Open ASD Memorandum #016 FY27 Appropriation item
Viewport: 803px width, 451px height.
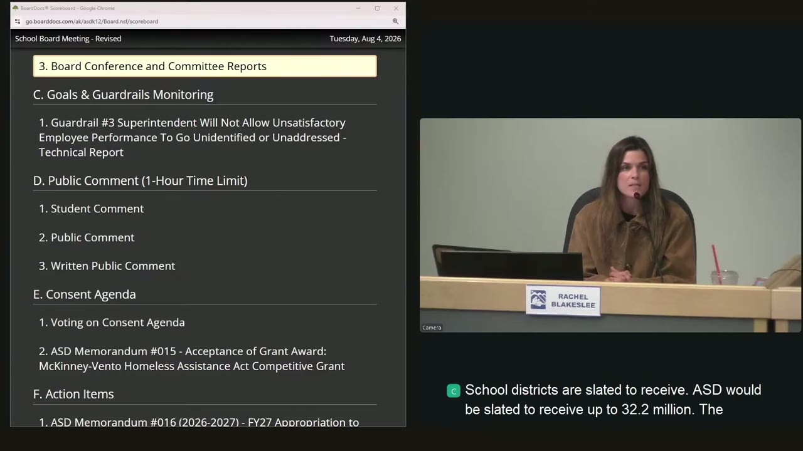click(199, 422)
